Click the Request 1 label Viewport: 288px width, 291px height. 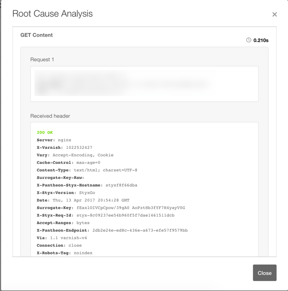[42, 60]
